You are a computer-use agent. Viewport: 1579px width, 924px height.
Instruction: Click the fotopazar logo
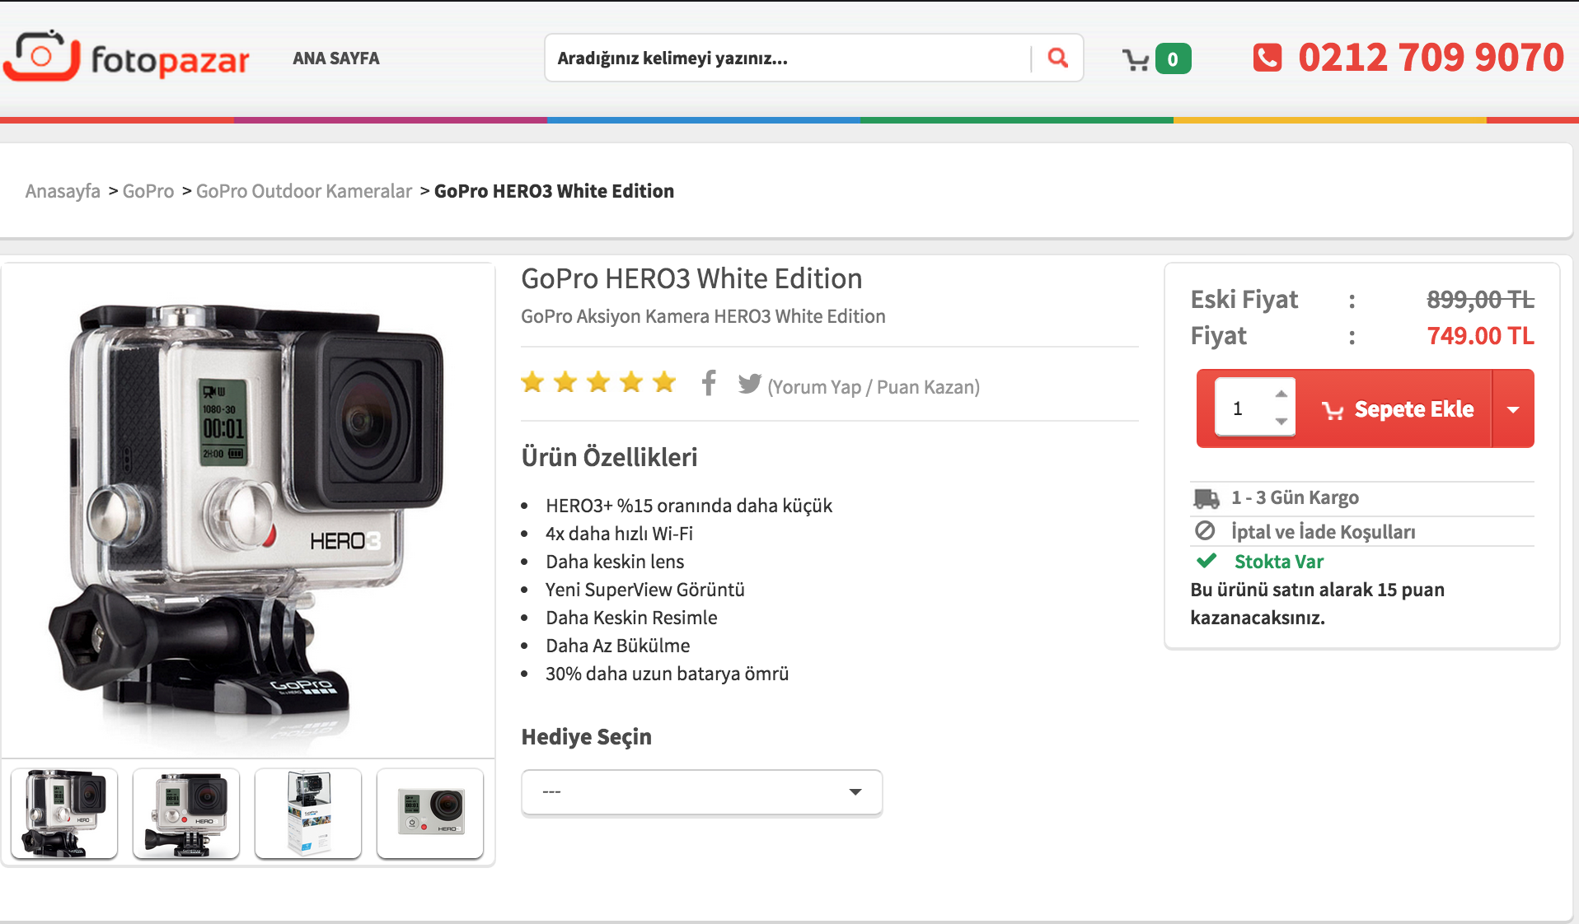(x=127, y=58)
